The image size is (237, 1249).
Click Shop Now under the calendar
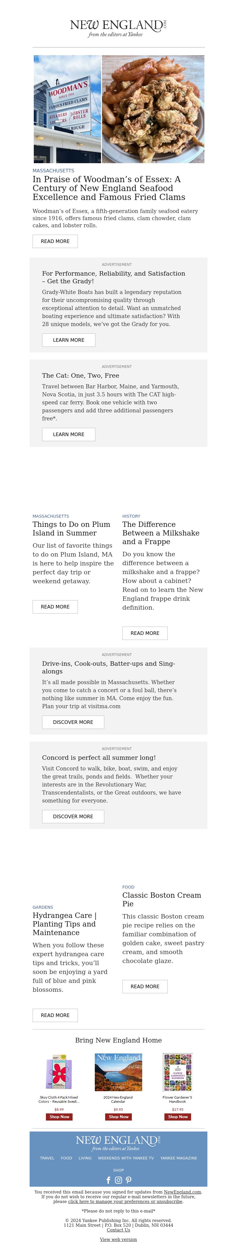(x=118, y=1117)
